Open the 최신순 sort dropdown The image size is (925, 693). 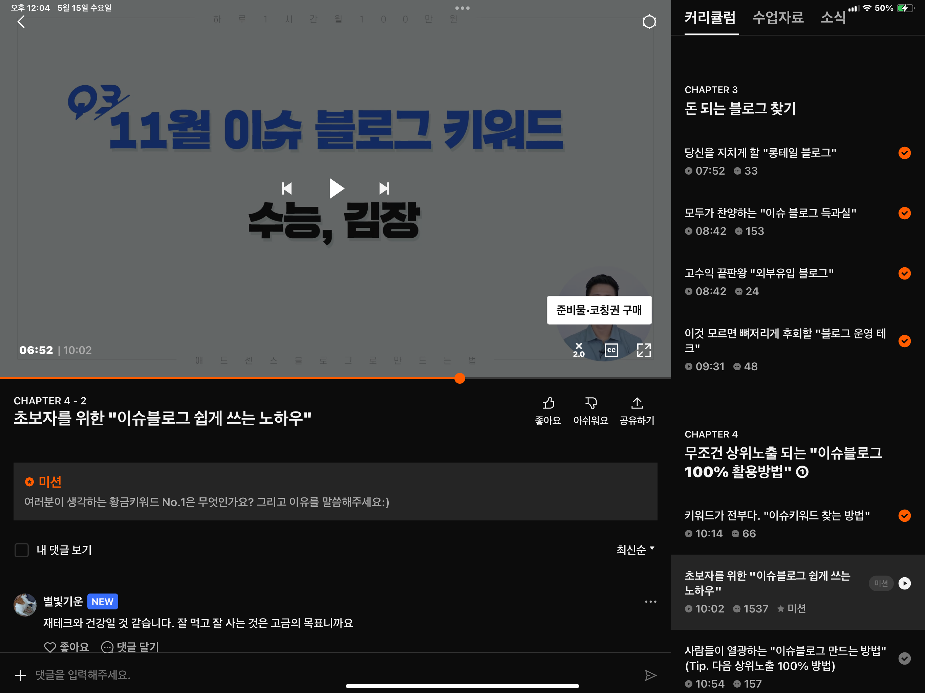click(635, 550)
